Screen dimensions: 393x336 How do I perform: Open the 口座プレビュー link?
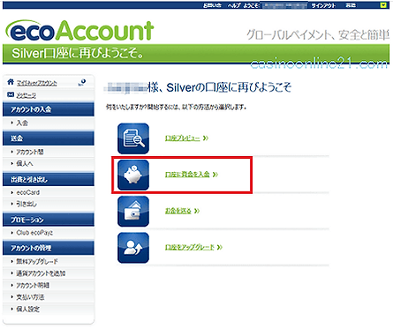point(183,138)
